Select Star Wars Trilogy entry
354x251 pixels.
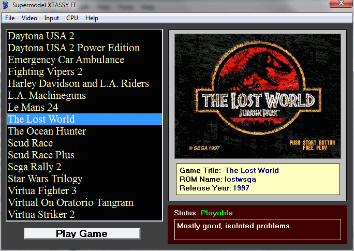tap(84, 179)
